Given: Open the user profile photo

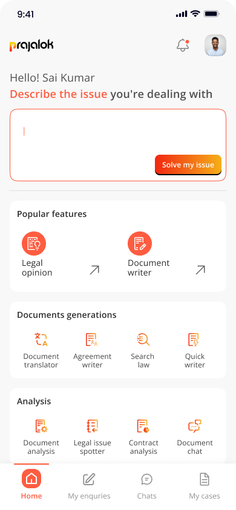Looking at the screenshot, I should 215,45.
